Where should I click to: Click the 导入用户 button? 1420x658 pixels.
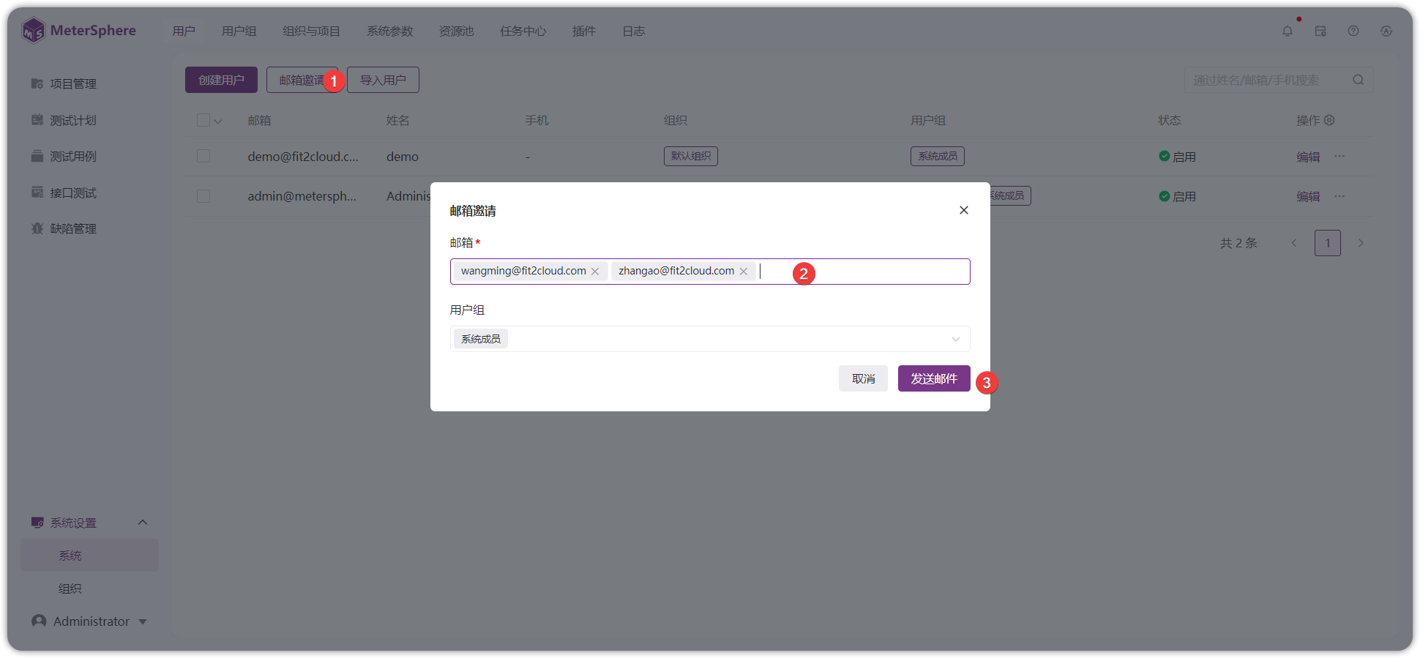[x=383, y=80]
